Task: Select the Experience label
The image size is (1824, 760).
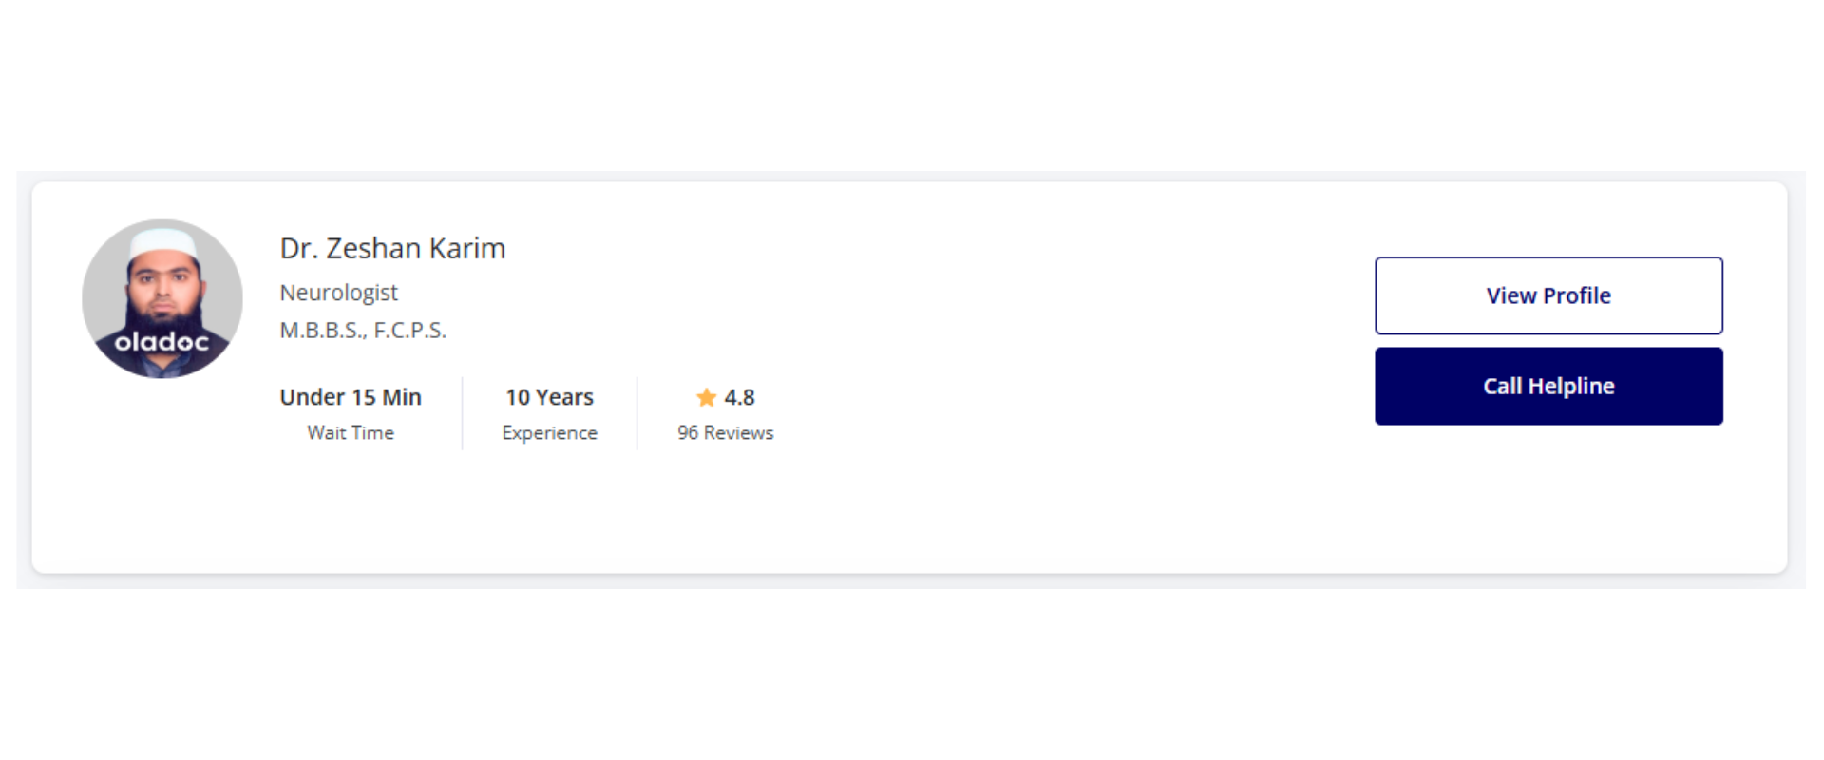Action: click(549, 433)
